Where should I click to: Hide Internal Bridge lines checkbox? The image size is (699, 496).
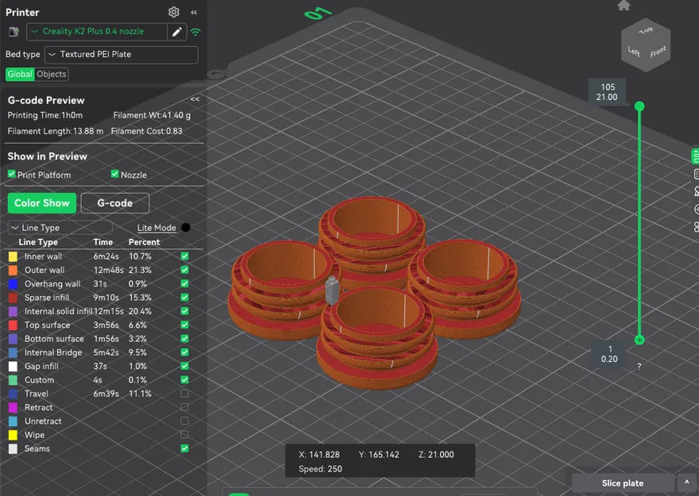(x=184, y=352)
